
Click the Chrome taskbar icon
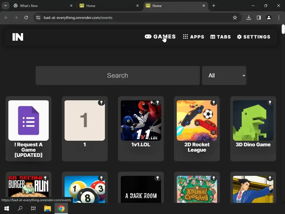click(61, 208)
